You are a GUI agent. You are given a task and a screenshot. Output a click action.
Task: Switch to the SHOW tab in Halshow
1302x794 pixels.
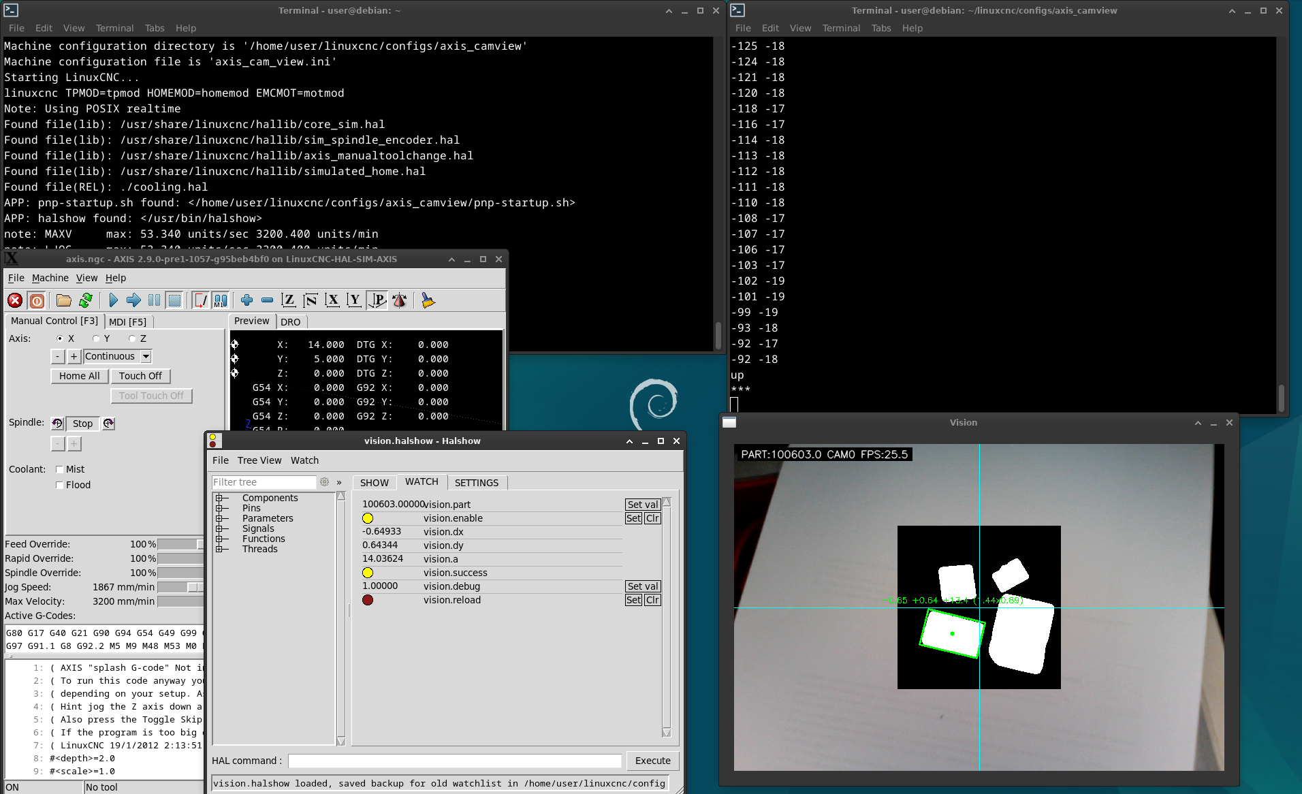[375, 482]
